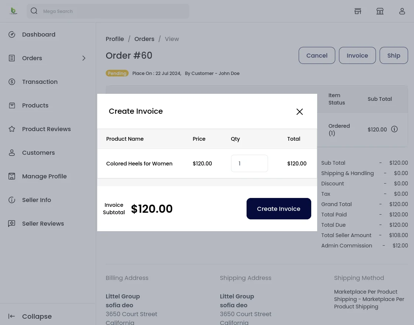Viewport: 414px width, 325px height.
Task: Click the Manage Profile icon
Action: 11,176
